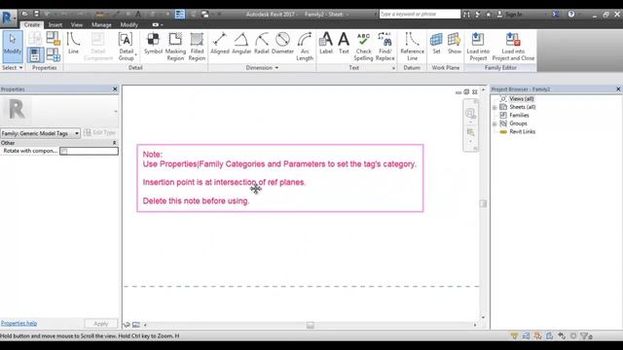
Task: Select the pink note text box in view
Action: click(x=280, y=178)
